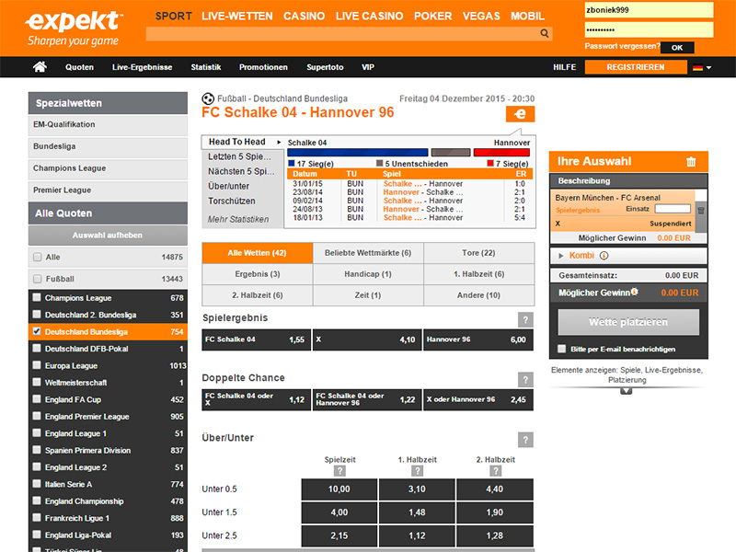Open Mehr Statistiken link

238,219
